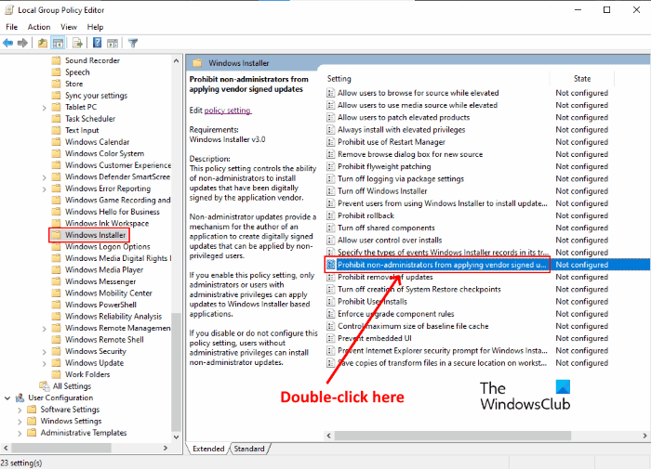
Task: Click the Back arrow toolbar icon
Action: pos(7,43)
